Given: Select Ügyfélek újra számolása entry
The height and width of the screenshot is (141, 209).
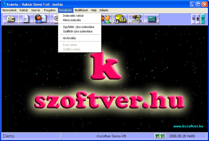Looking at the screenshot, I should pyautogui.click(x=80, y=27).
